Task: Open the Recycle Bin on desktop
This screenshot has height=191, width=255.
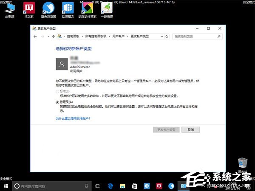Action: pyautogui.click(x=243, y=165)
